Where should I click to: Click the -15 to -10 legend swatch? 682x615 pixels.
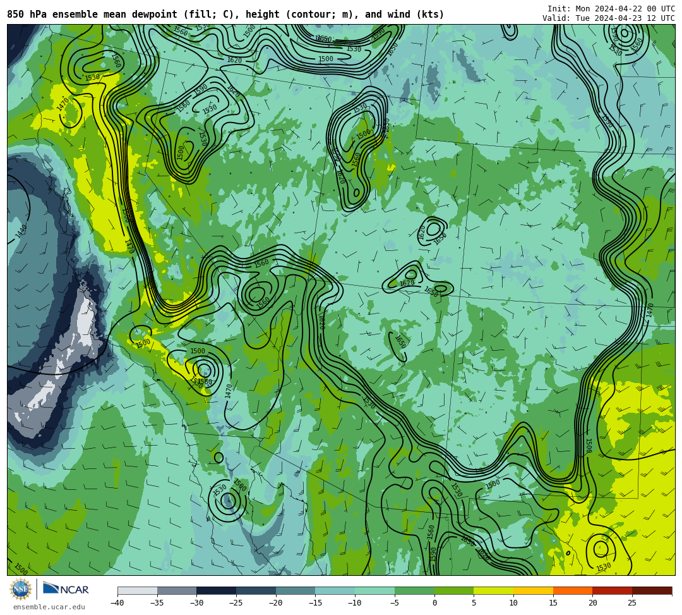[x=335, y=590]
